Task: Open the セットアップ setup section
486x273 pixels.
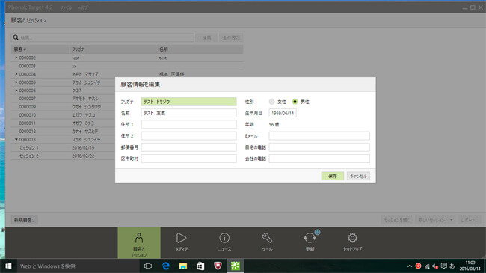Action: click(352, 243)
